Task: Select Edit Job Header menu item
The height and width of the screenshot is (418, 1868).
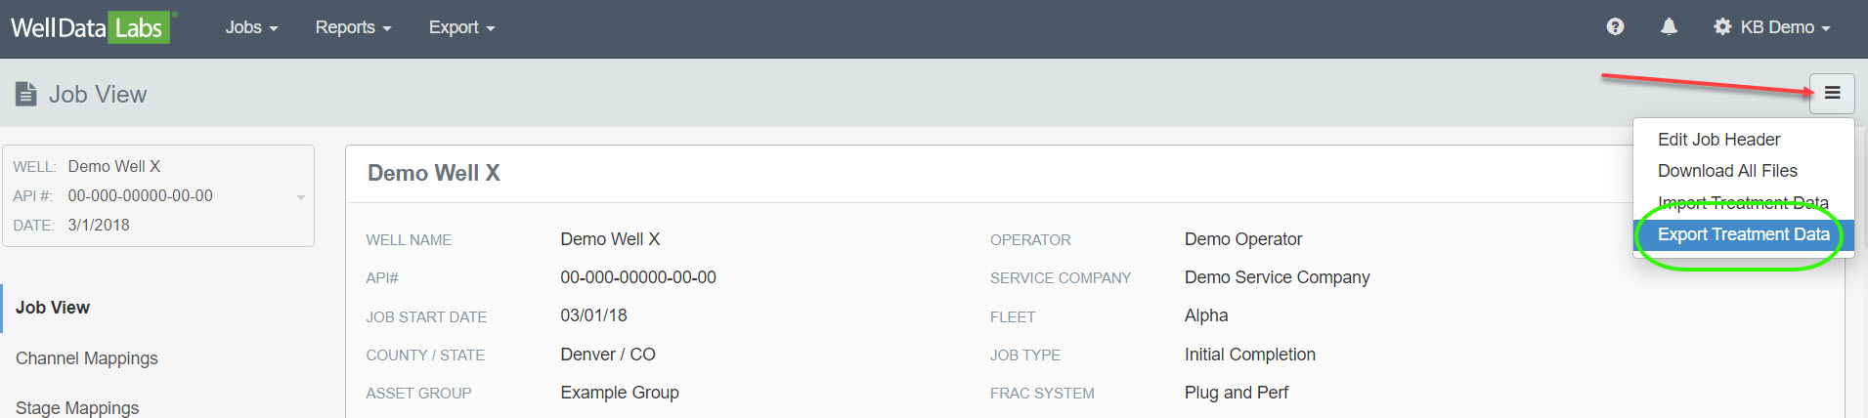Action: coord(1718,140)
